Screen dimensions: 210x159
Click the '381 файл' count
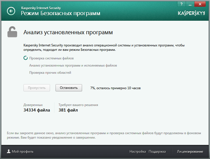(68, 110)
